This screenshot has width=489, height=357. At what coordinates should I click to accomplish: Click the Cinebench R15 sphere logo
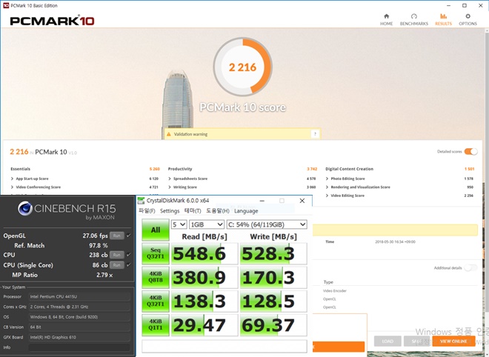(x=25, y=209)
